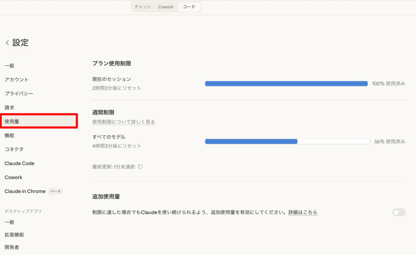Open 開発者 settings in sidebar
416x255 pixels.
coord(12,247)
